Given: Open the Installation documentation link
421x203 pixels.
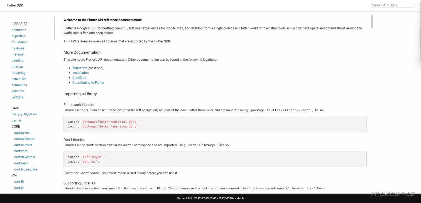Looking at the screenshot, I should pos(80,73).
